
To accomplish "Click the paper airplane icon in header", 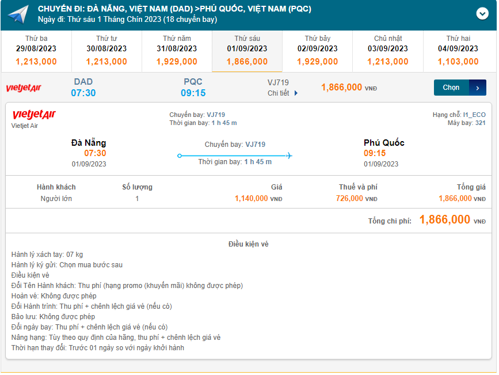I will (18, 14).
